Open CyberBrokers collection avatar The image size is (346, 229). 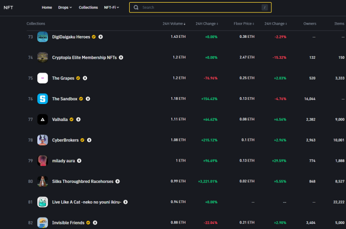(x=42, y=140)
